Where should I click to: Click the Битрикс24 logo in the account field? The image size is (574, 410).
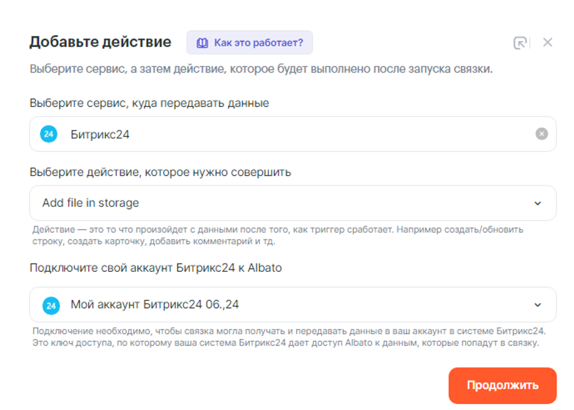click(x=51, y=305)
